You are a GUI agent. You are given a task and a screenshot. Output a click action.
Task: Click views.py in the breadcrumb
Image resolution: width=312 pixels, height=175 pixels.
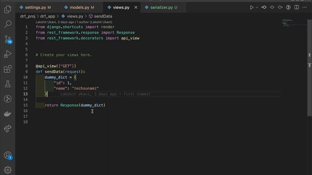click(75, 16)
